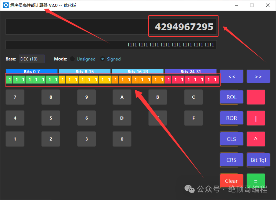The width and height of the screenshot is (276, 200).
Task: Click the Bits 24-31 header
Action: pyautogui.click(x=191, y=71)
